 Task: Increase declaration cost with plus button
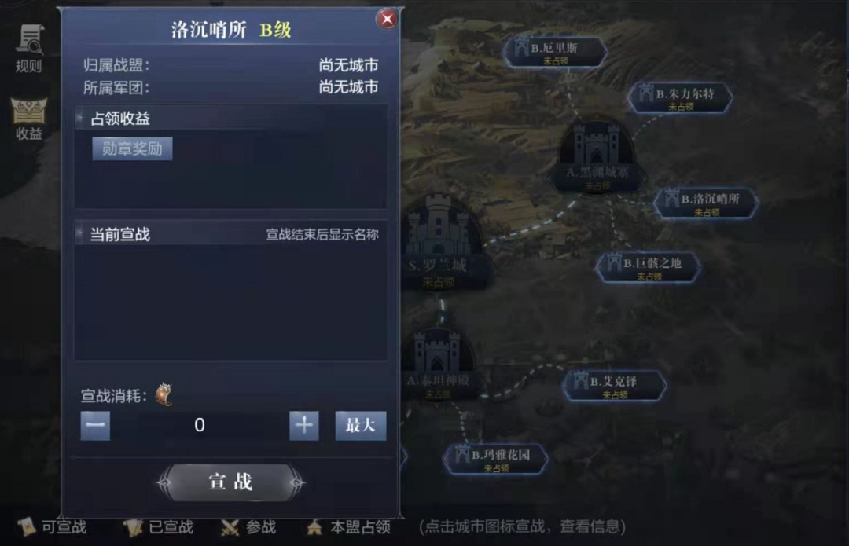click(x=303, y=425)
